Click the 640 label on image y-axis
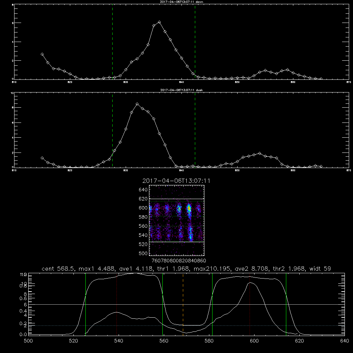 point(143,190)
